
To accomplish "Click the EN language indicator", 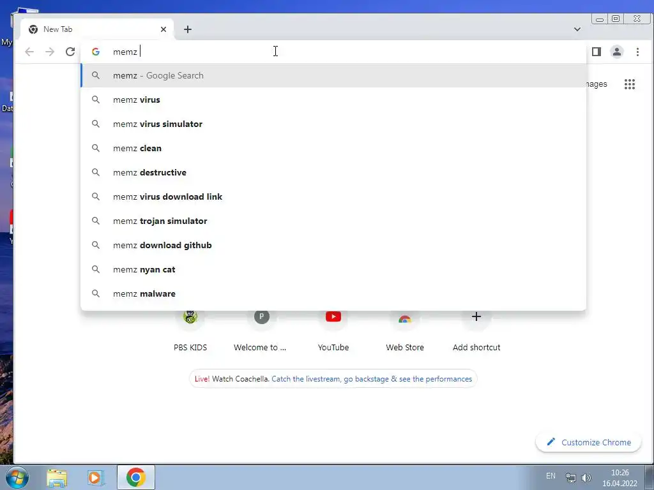I will [x=551, y=476].
